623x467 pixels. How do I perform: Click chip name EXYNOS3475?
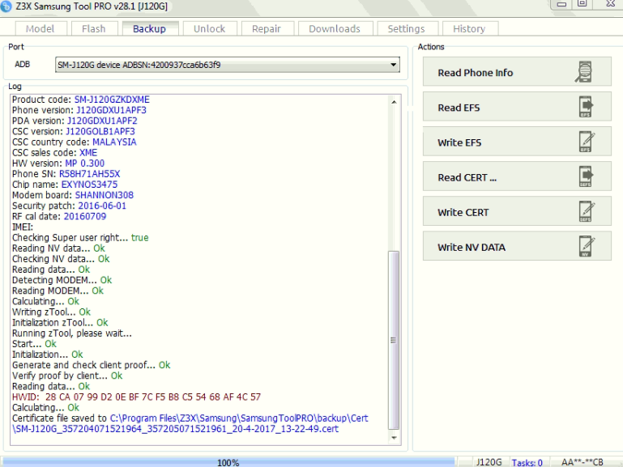[89, 185]
